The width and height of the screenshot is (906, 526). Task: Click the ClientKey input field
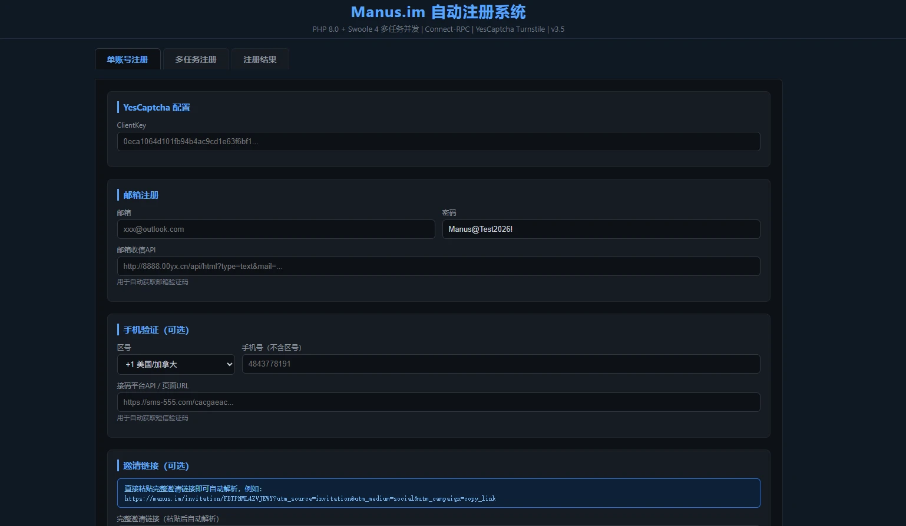[438, 141]
